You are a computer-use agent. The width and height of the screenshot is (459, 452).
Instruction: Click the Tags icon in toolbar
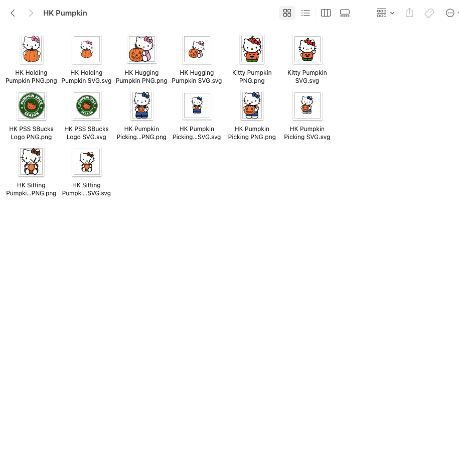click(x=429, y=13)
